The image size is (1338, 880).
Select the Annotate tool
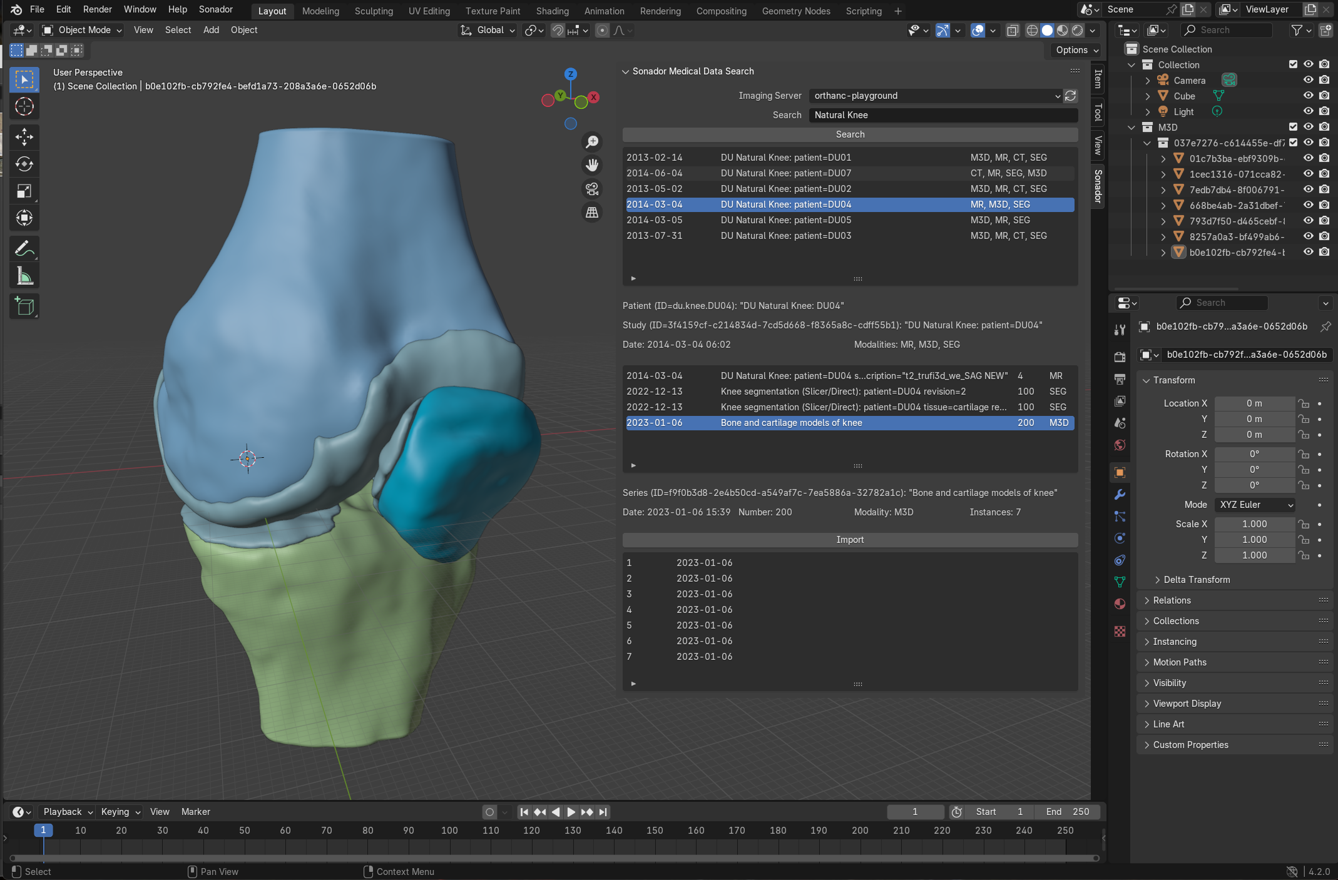[24, 249]
